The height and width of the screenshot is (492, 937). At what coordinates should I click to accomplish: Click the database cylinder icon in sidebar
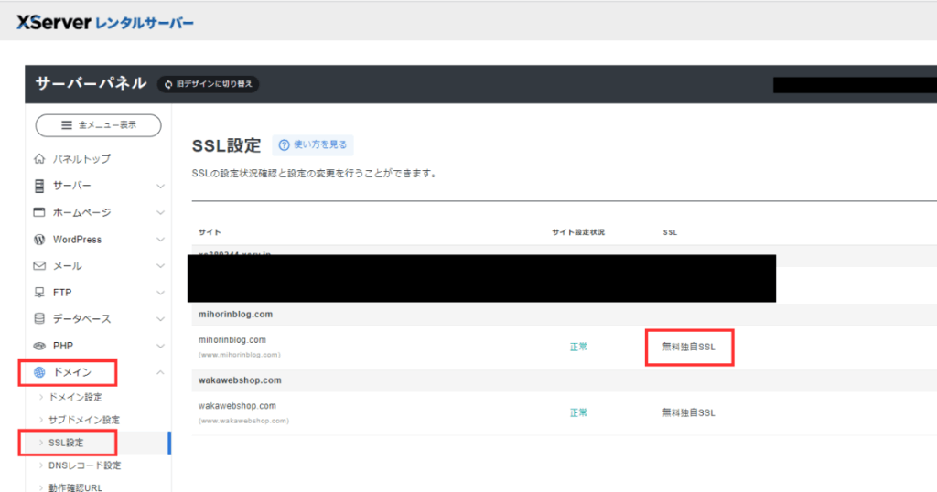39,319
